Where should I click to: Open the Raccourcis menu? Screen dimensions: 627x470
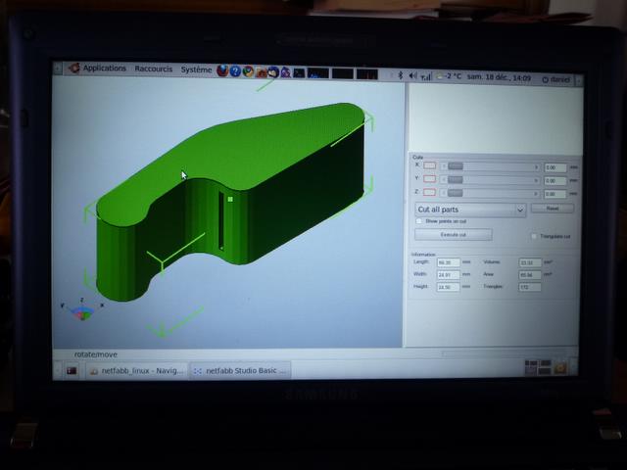154,70
